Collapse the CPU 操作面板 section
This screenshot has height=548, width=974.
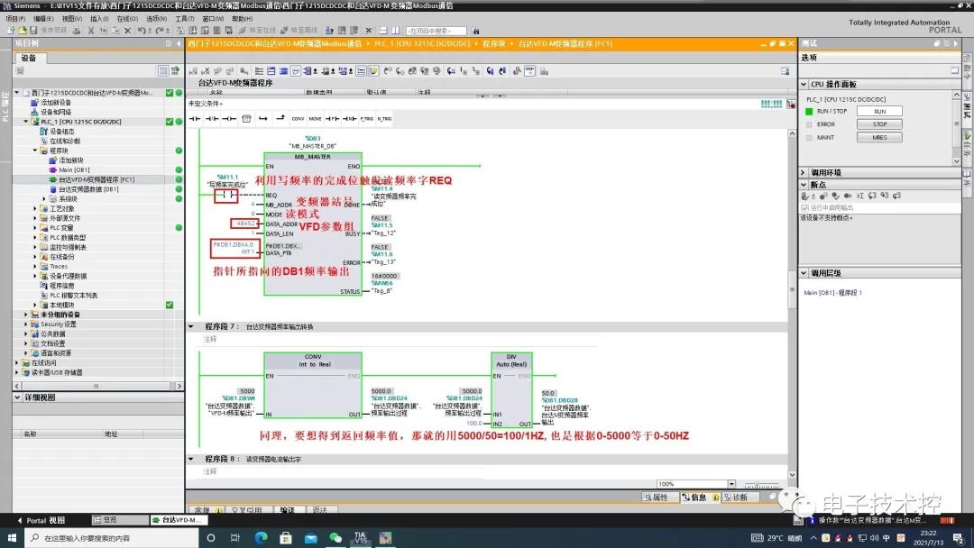click(804, 84)
